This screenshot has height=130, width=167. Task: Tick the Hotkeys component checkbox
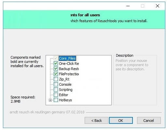[56, 100]
